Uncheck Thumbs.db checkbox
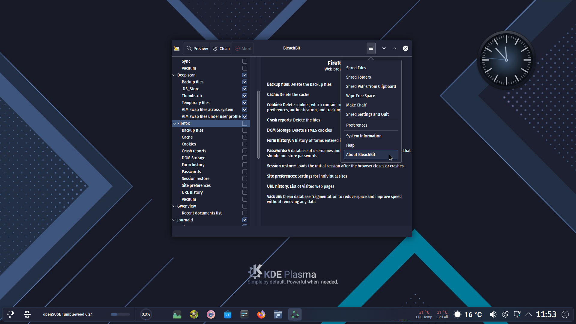This screenshot has height=324, width=576. click(x=245, y=96)
